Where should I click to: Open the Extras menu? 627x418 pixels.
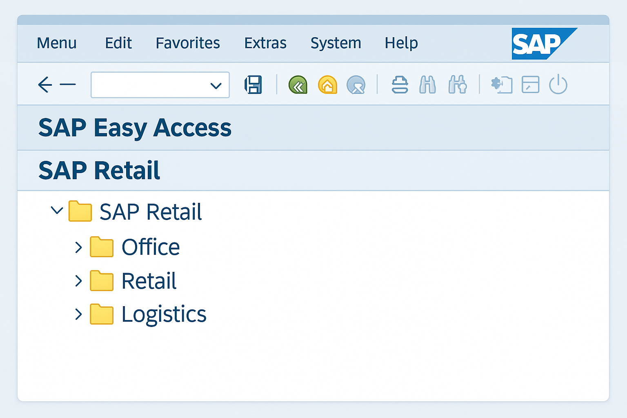[265, 43]
